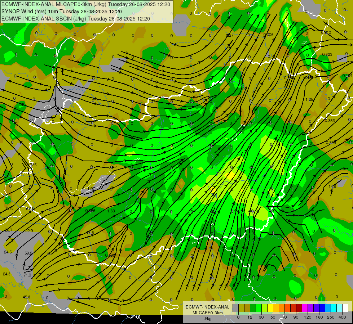Image resolution: width=353 pixels, height=324 pixels.
Task: Click the legend tick label '90'
Action: click(296, 317)
